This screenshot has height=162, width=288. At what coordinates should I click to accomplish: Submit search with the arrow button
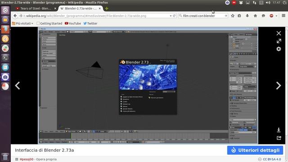(x=226, y=16)
